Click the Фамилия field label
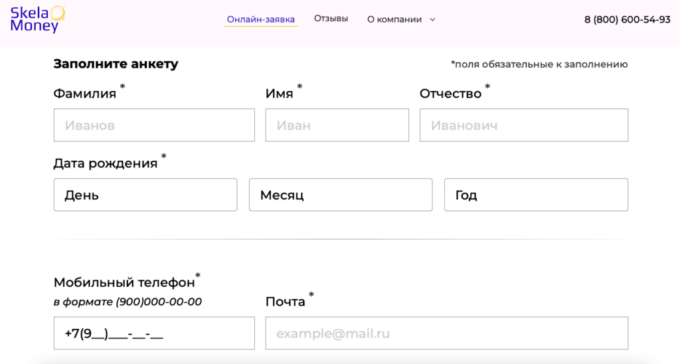The height and width of the screenshot is (364, 680). [x=84, y=94]
